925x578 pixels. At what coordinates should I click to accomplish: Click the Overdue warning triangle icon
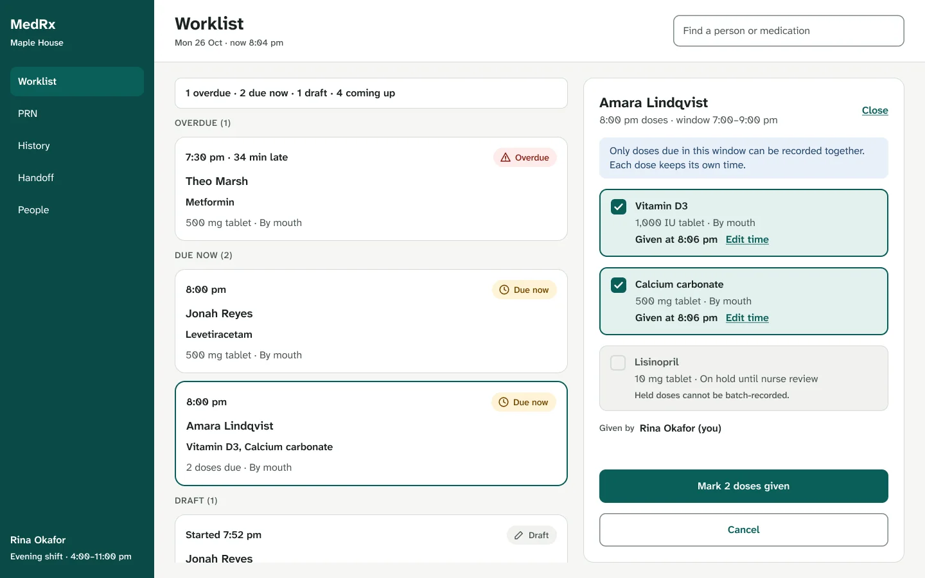pos(506,157)
